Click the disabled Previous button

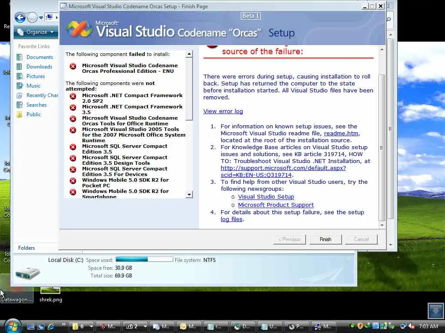[x=289, y=239]
